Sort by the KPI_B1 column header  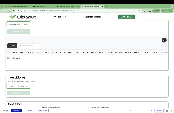(109, 52)
